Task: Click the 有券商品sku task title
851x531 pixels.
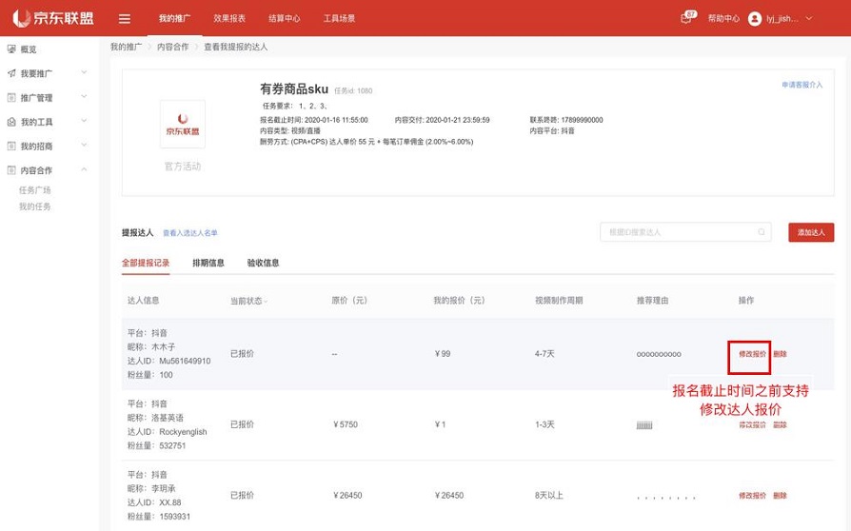Action: click(x=294, y=88)
